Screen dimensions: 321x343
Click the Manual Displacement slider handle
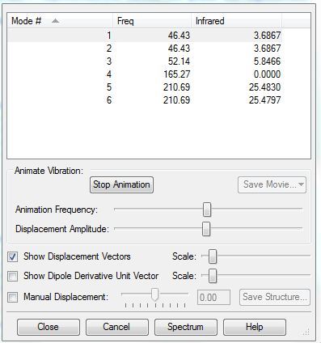click(154, 294)
